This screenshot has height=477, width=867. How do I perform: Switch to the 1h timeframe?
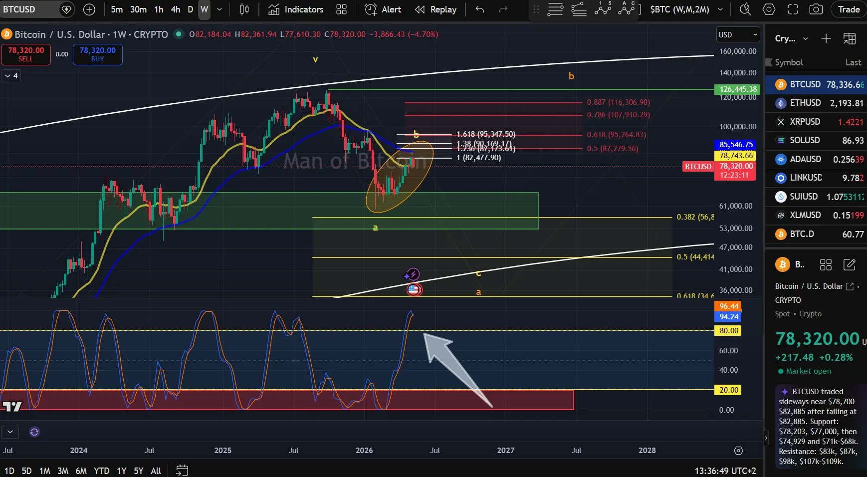point(159,9)
